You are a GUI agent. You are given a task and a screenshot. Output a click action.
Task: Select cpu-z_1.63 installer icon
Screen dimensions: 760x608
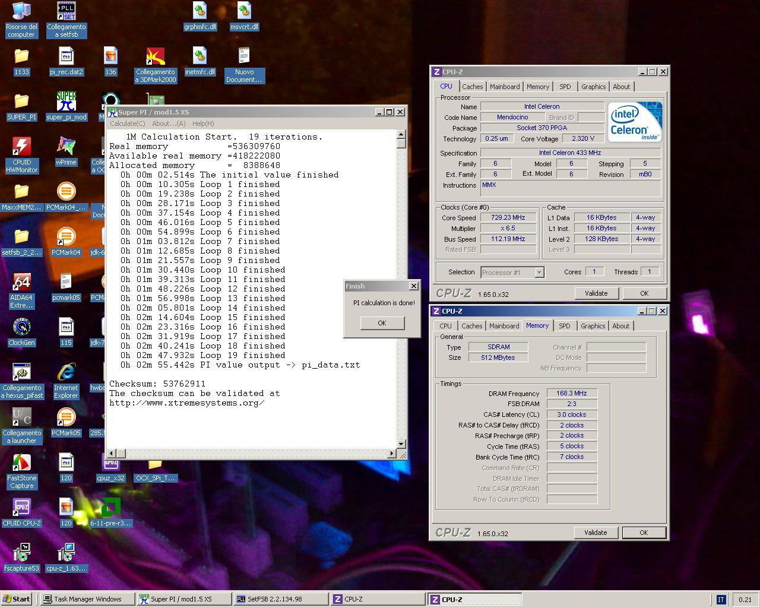coord(66,553)
